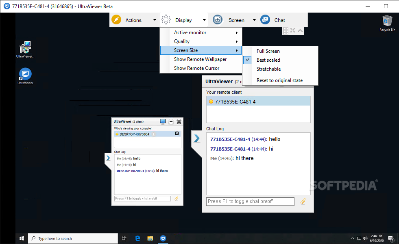Attach a file in the large chat panel
This screenshot has height=244, width=399.
click(303, 201)
